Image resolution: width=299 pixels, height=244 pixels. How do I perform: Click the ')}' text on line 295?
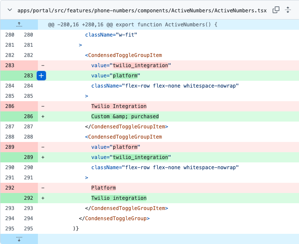[x=76, y=229]
